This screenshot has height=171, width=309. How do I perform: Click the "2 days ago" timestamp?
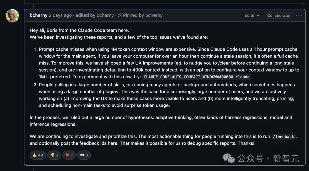click(x=60, y=15)
